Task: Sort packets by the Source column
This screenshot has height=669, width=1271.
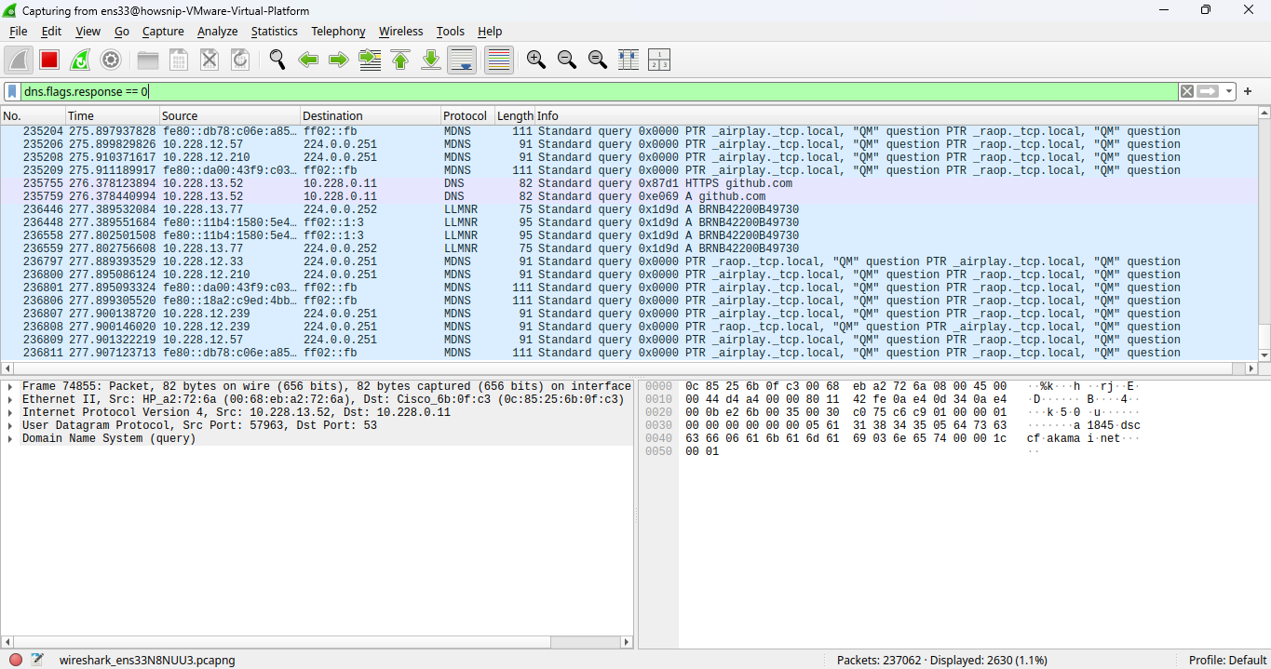Action: pyautogui.click(x=229, y=116)
